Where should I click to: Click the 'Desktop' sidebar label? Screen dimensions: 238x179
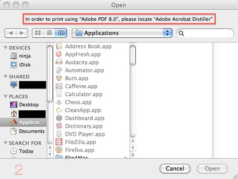29,105
